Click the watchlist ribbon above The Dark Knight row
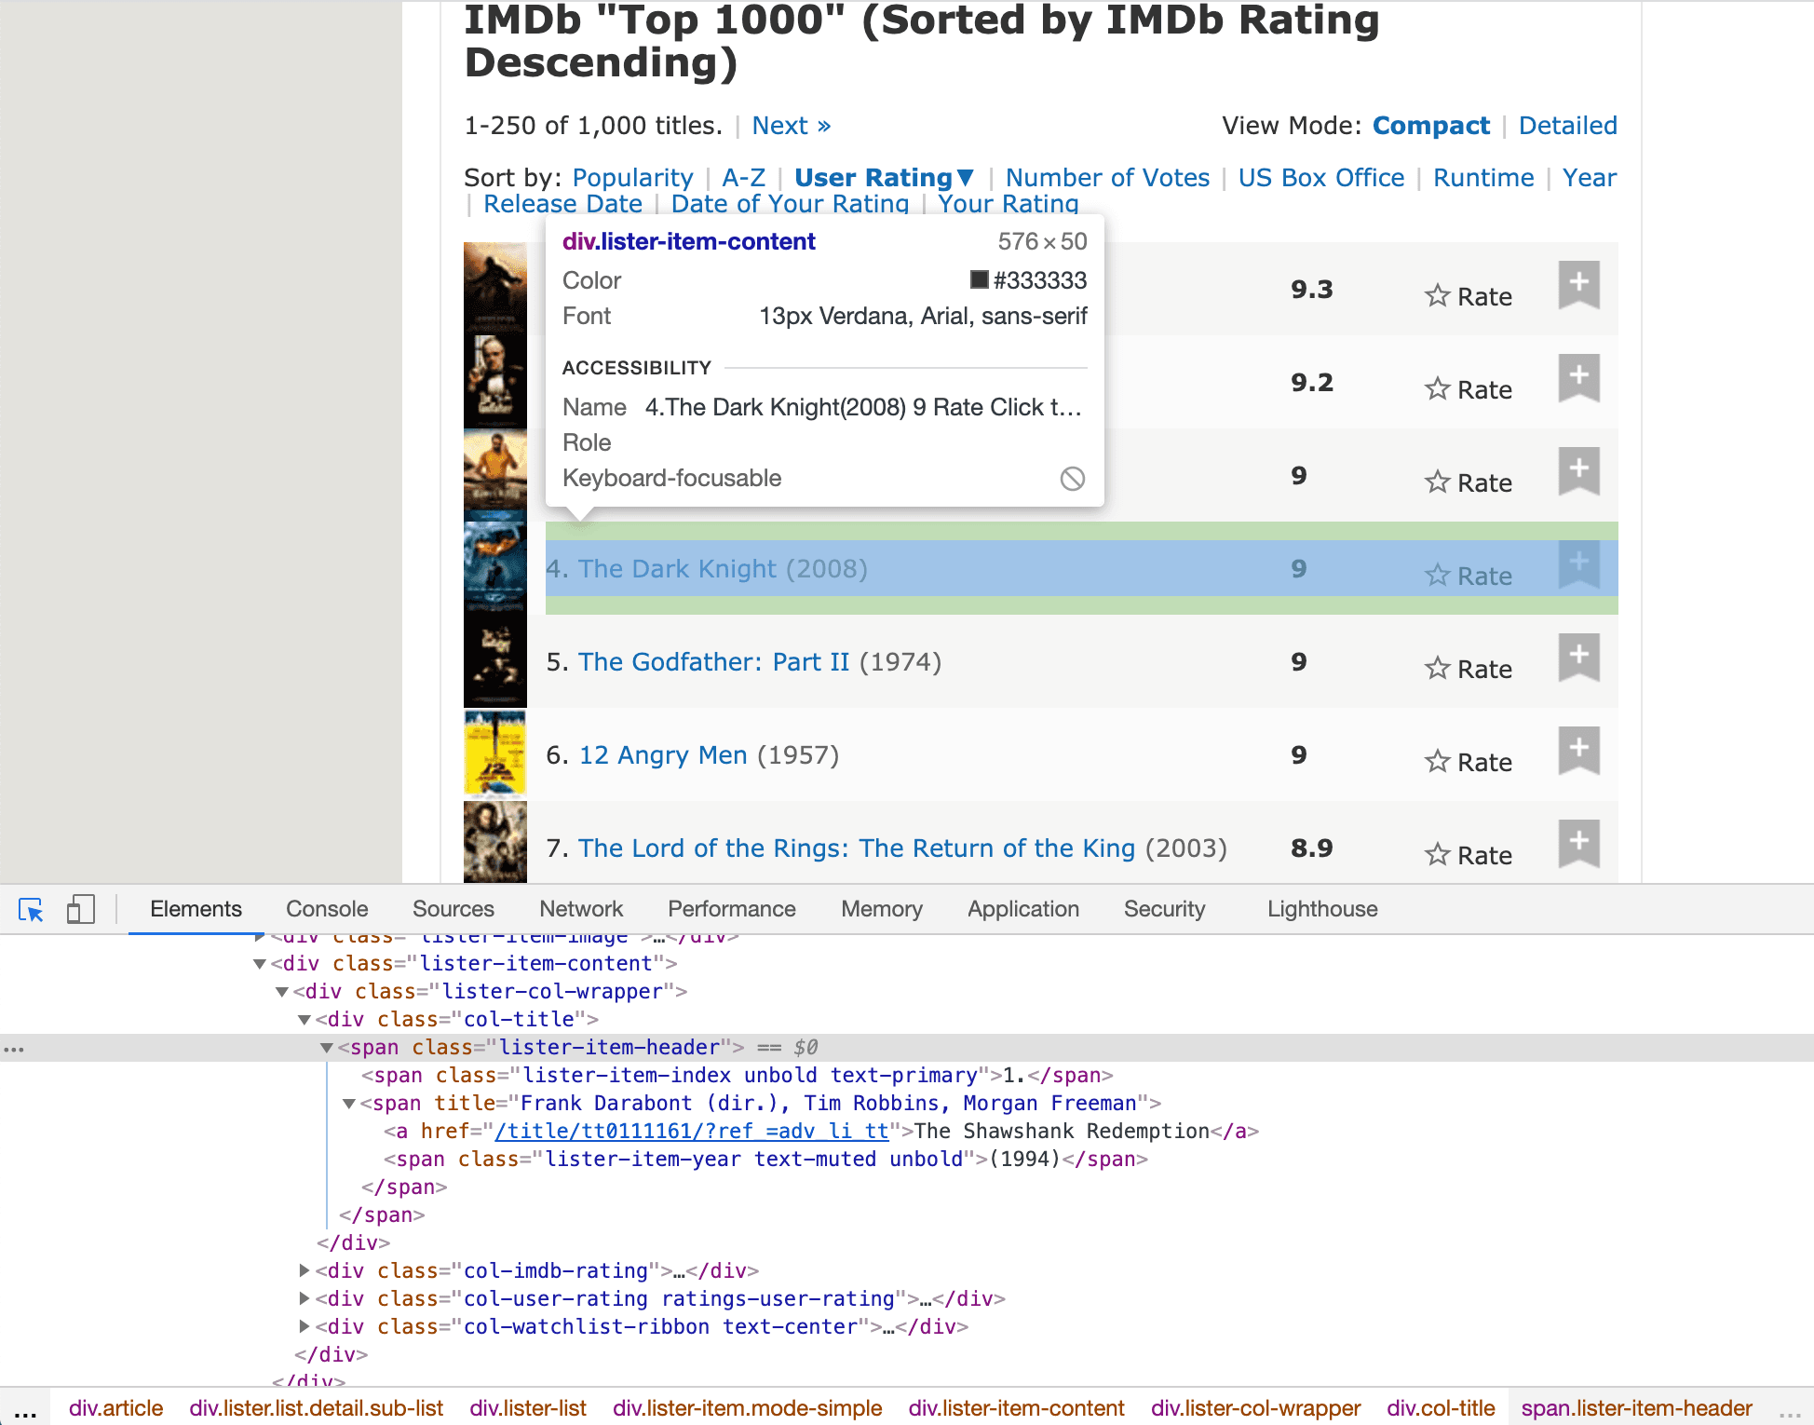Image resolution: width=1814 pixels, height=1425 pixels. coord(1579,470)
